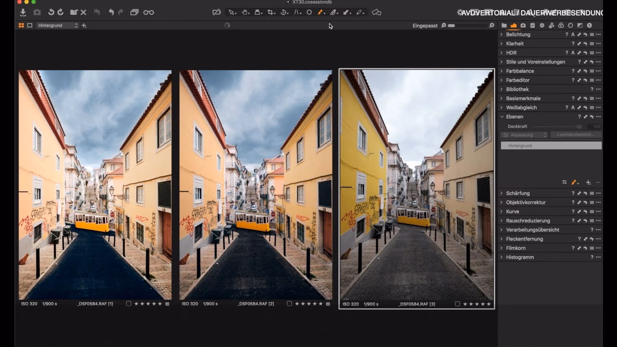Select the Hintergrund layer row

(x=551, y=146)
